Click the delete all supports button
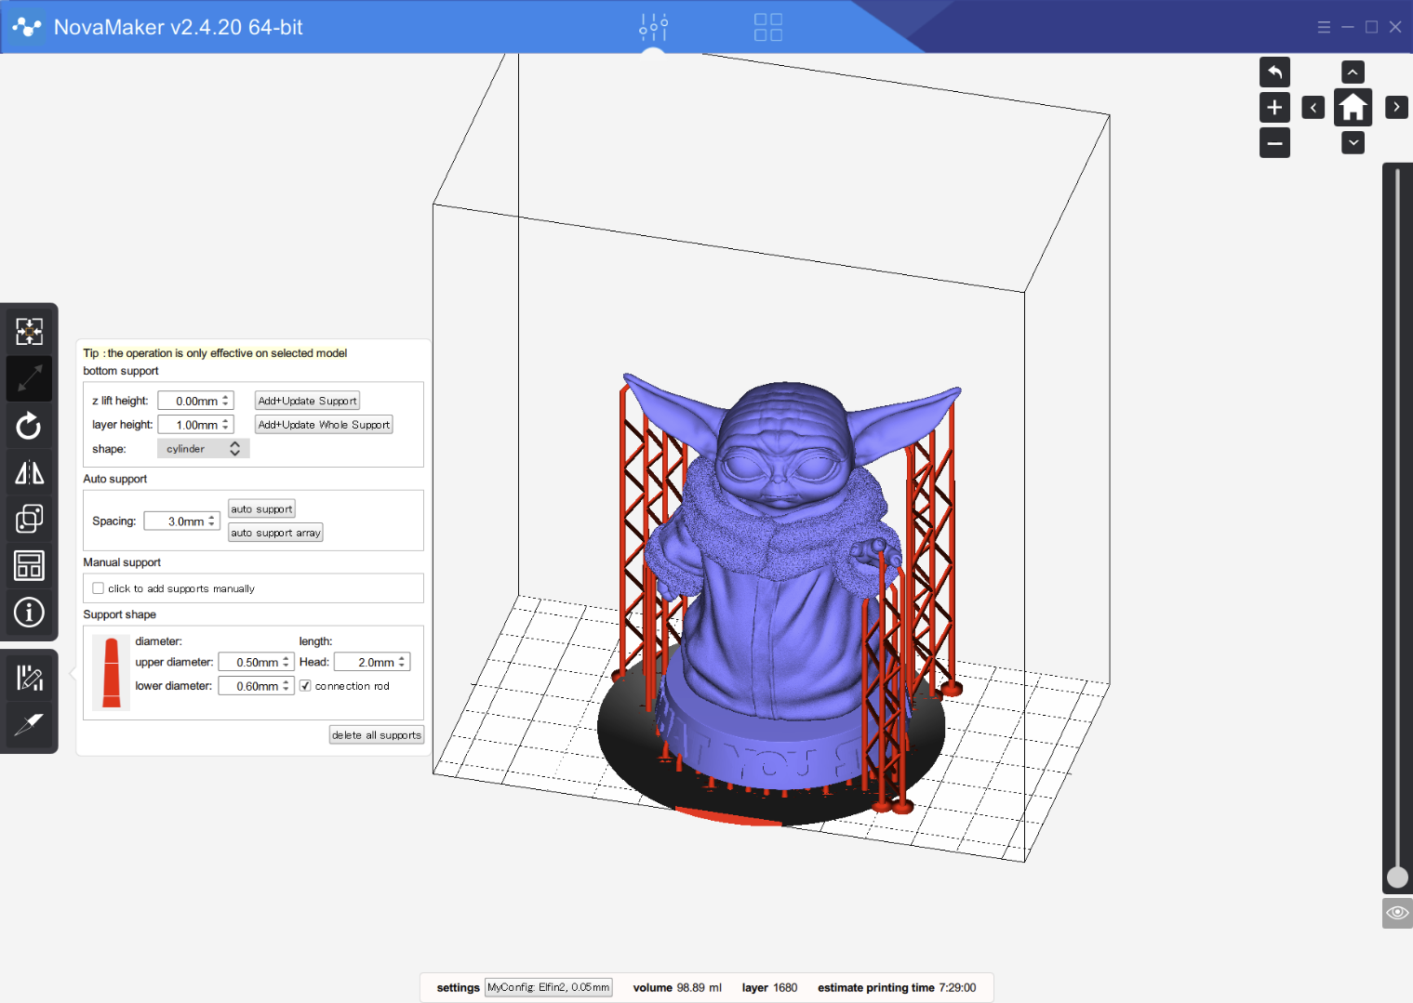1413x1003 pixels. pos(377,735)
